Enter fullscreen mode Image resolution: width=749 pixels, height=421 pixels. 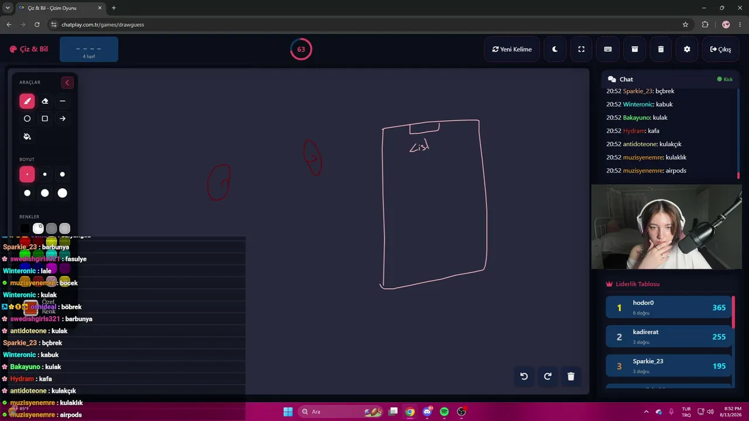[x=581, y=50]
